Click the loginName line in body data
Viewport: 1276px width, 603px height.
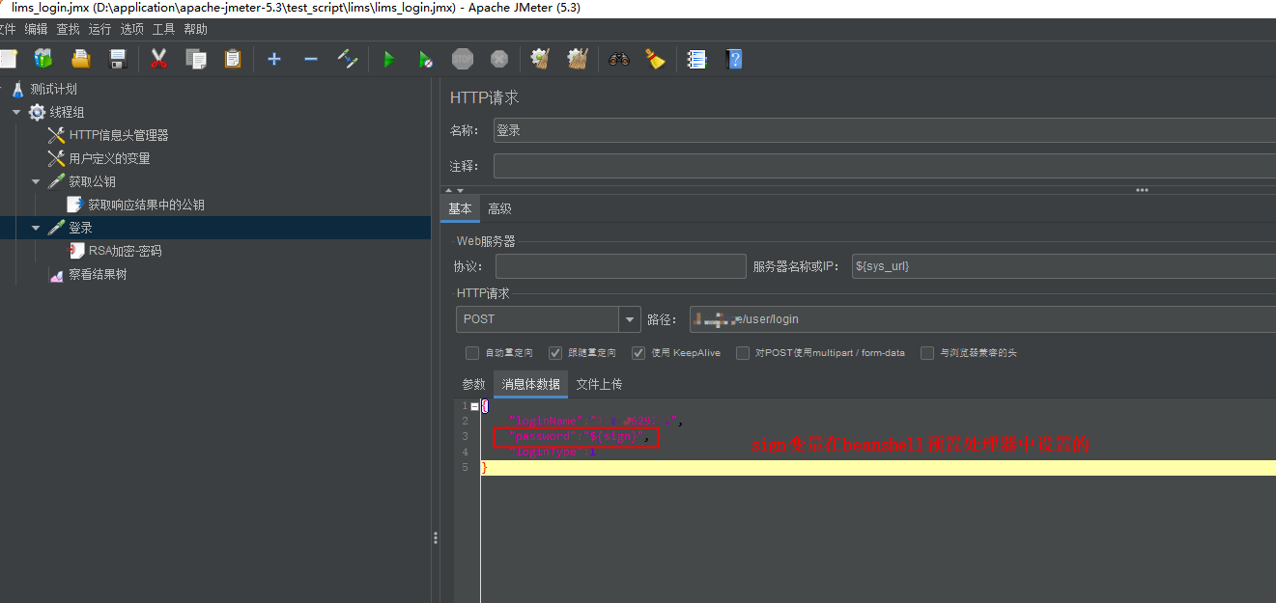[596, 422]
